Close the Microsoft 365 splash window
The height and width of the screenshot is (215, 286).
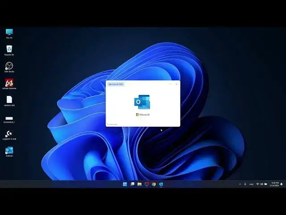coord(177,84)
